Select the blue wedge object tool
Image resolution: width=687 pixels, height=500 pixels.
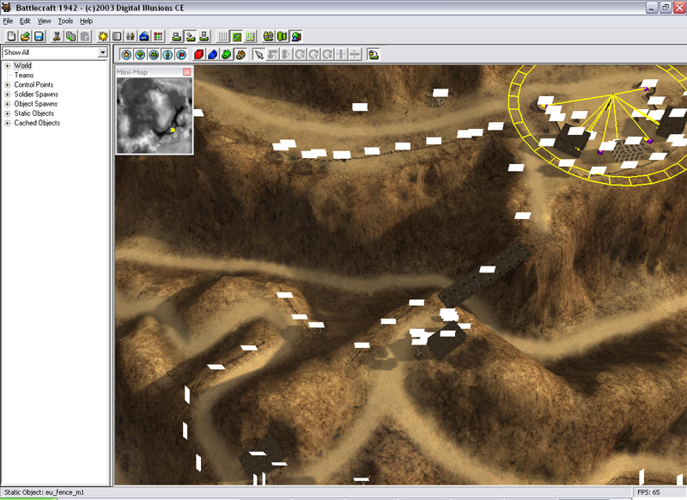(213, 54)
